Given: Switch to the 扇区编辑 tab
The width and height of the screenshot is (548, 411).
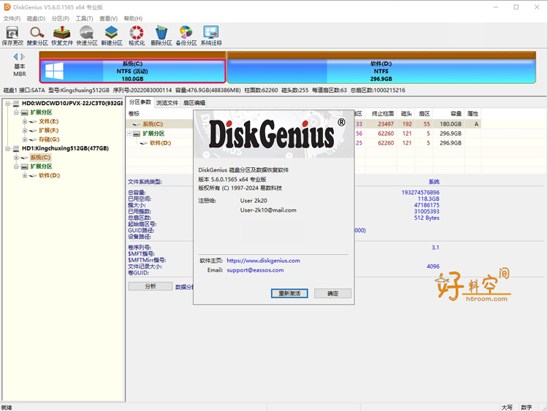Looking at the screenshot, I should (x=194, y=103).
